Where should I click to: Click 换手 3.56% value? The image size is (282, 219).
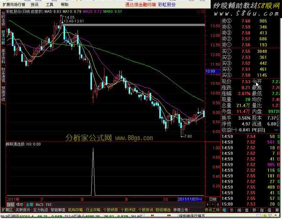coord(244,118)
